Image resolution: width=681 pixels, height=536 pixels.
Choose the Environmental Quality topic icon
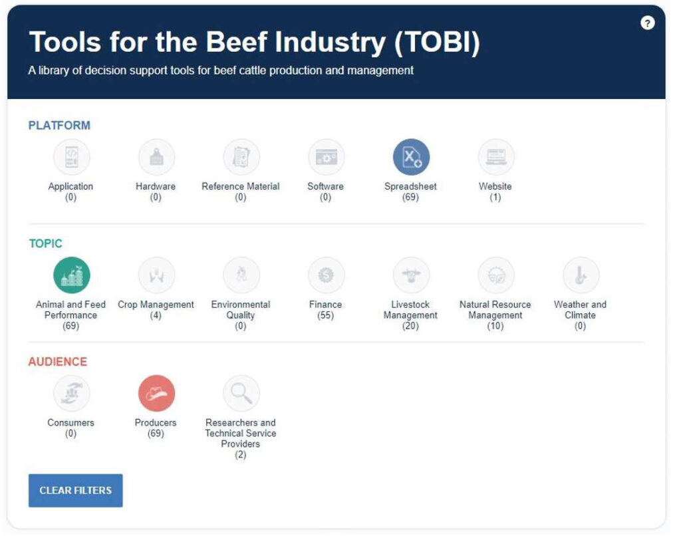tap(241, 275)
